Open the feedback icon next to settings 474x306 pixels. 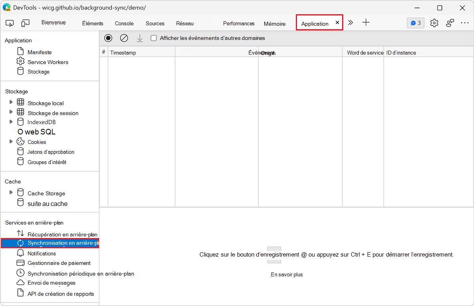pyautogui.click(x=450, y=23)
